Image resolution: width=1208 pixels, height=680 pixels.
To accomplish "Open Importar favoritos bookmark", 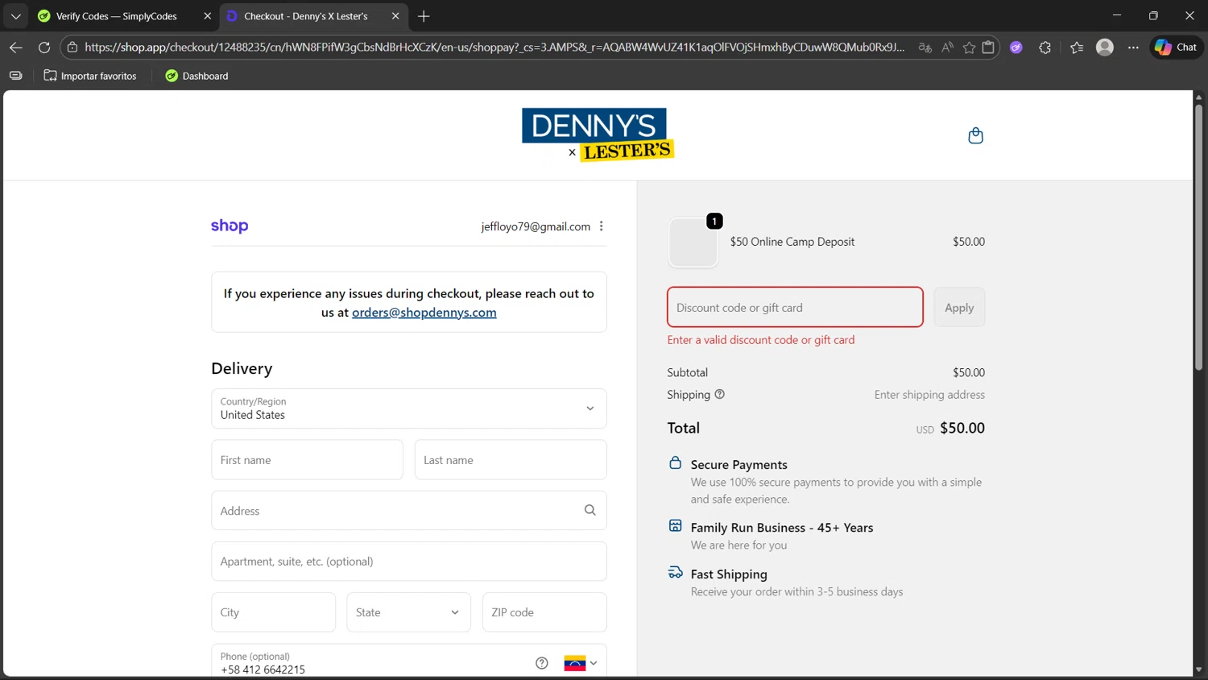I will coord(90,76).
